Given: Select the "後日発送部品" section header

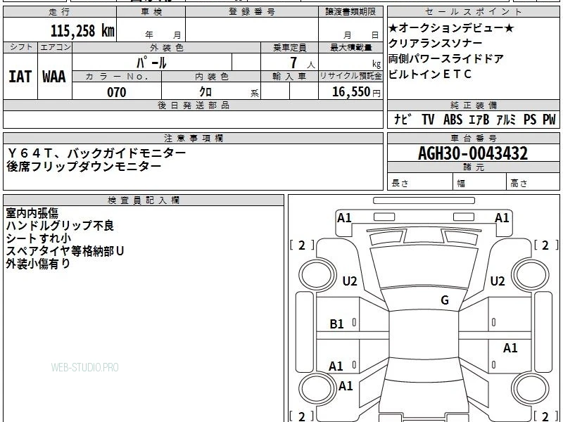Looking at the screenshot, I should click(194, 105).
